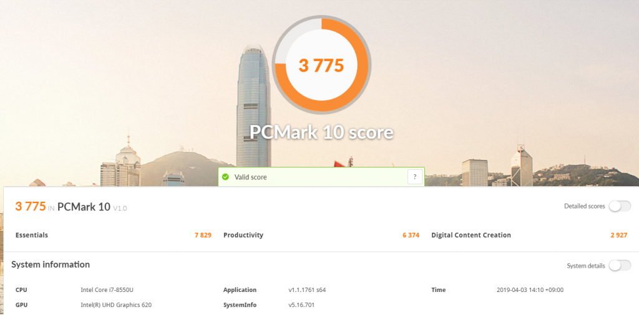Viewport: 639px width, 315px height.
Task: Click the Digital Content Creation score 2 927
Action: (x=618, y=235)
